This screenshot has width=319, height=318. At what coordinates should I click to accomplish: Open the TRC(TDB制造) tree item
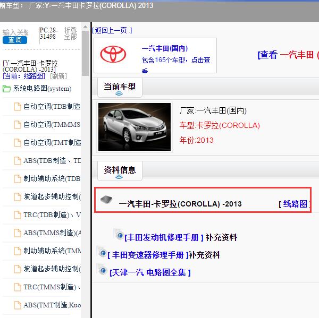52,215
